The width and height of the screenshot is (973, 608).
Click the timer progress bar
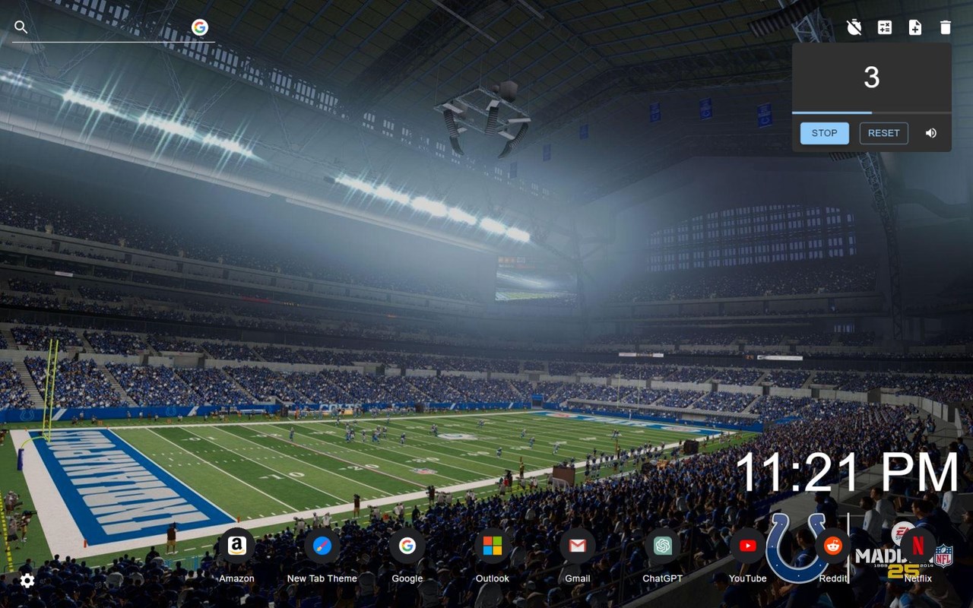pyautogui.click(x=872, y=112)
